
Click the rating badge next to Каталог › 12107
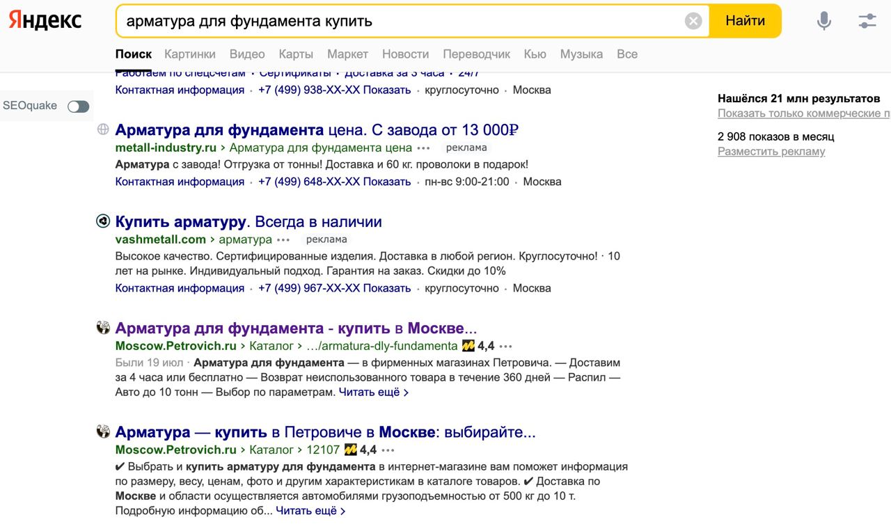pyautogui.click(x=361, y=450)
